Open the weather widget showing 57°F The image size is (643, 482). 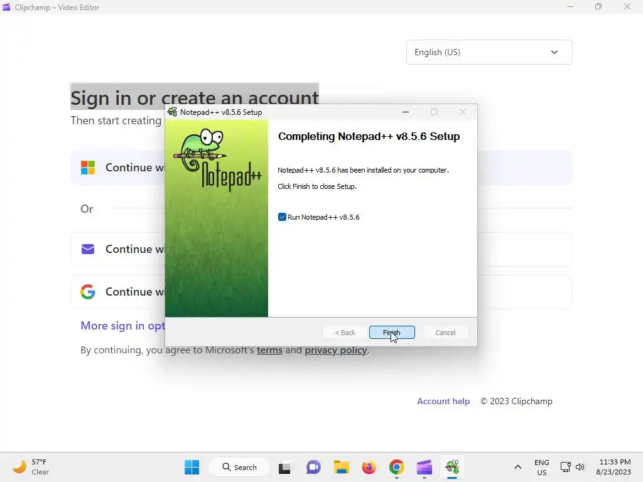click(x=31, y=467)
